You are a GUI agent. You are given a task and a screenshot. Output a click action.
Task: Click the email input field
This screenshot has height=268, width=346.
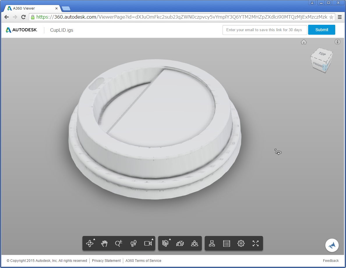[x=264, y=30]
